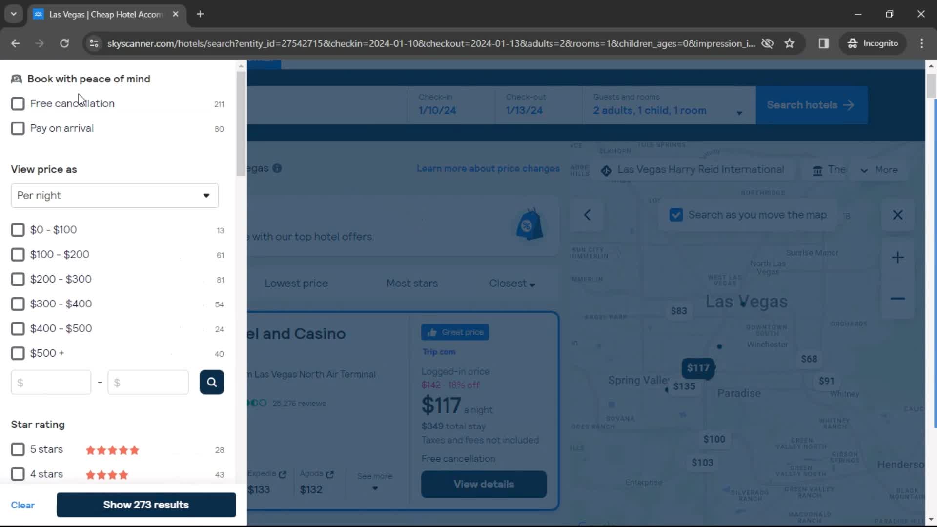
Task: Click the tracking protection eye icon
Action: 768,43
